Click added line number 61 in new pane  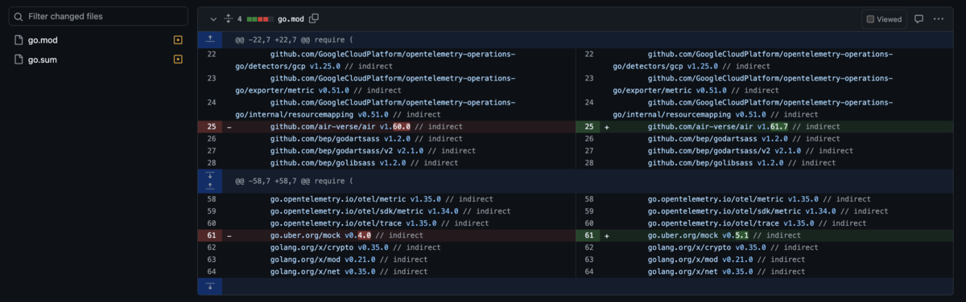(588, 235)
